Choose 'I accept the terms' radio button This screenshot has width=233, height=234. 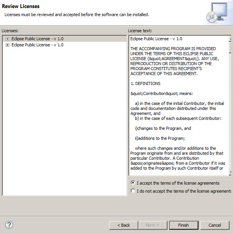(133, 183)
